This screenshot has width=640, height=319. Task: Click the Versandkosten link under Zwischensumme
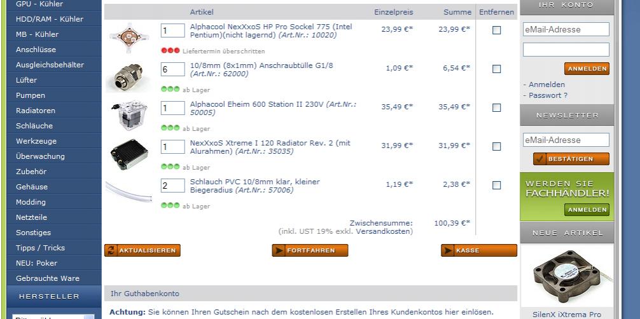coord(383,231)
